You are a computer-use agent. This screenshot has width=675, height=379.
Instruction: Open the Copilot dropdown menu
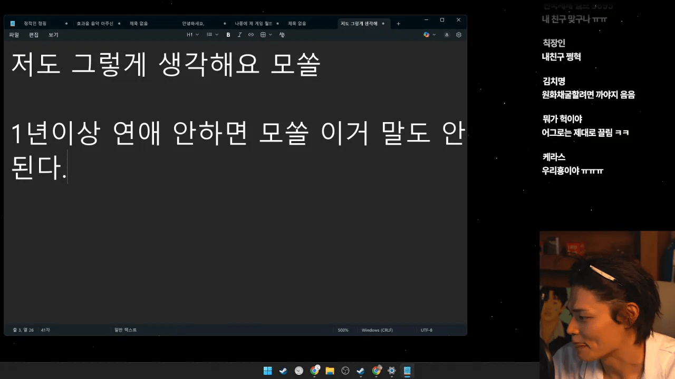429,35
